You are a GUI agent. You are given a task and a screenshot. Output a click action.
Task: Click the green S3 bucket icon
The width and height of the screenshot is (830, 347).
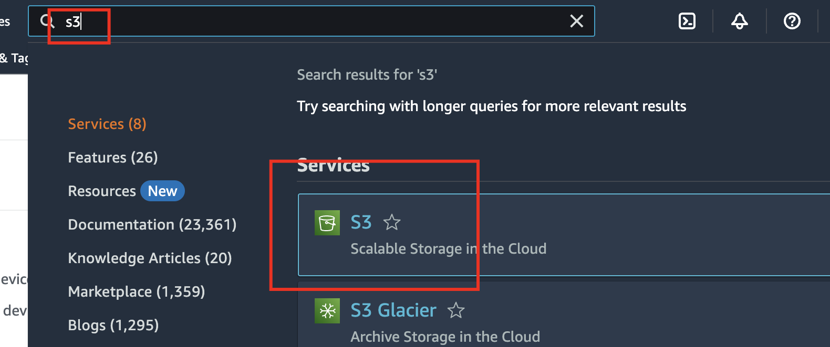tap(327, 223)
